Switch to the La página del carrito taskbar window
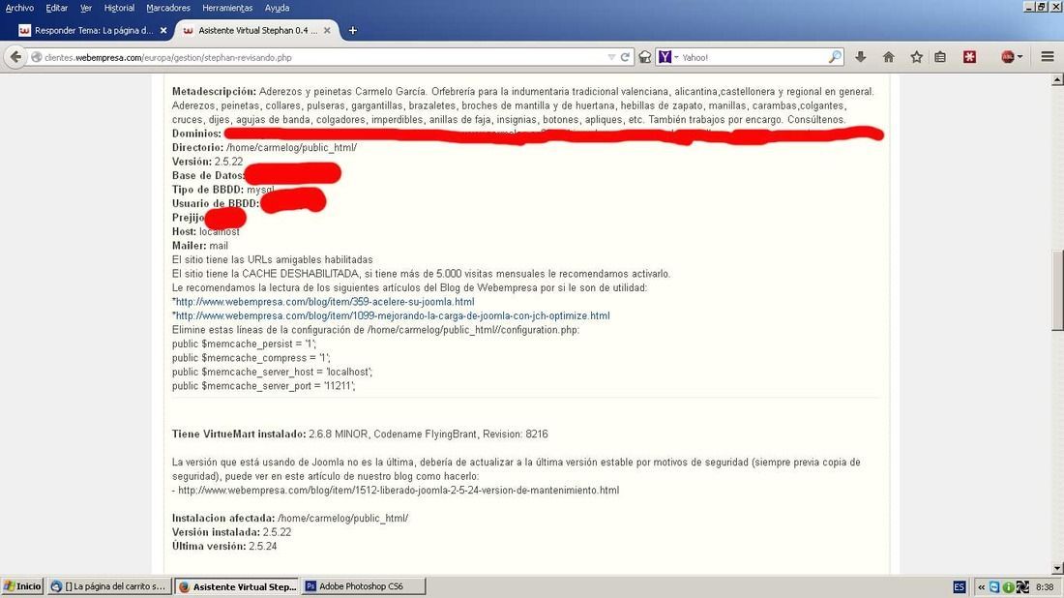Viewport: 1064px width, 598px height. [x=108, y=586]
